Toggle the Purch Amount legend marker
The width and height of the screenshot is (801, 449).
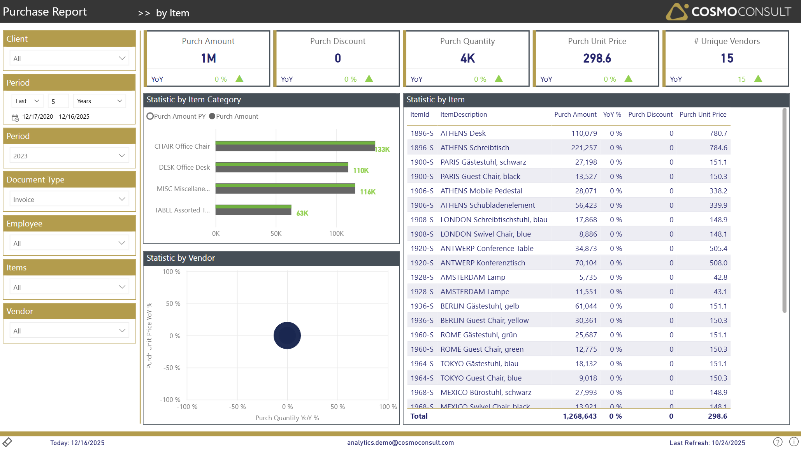point(212,116)
